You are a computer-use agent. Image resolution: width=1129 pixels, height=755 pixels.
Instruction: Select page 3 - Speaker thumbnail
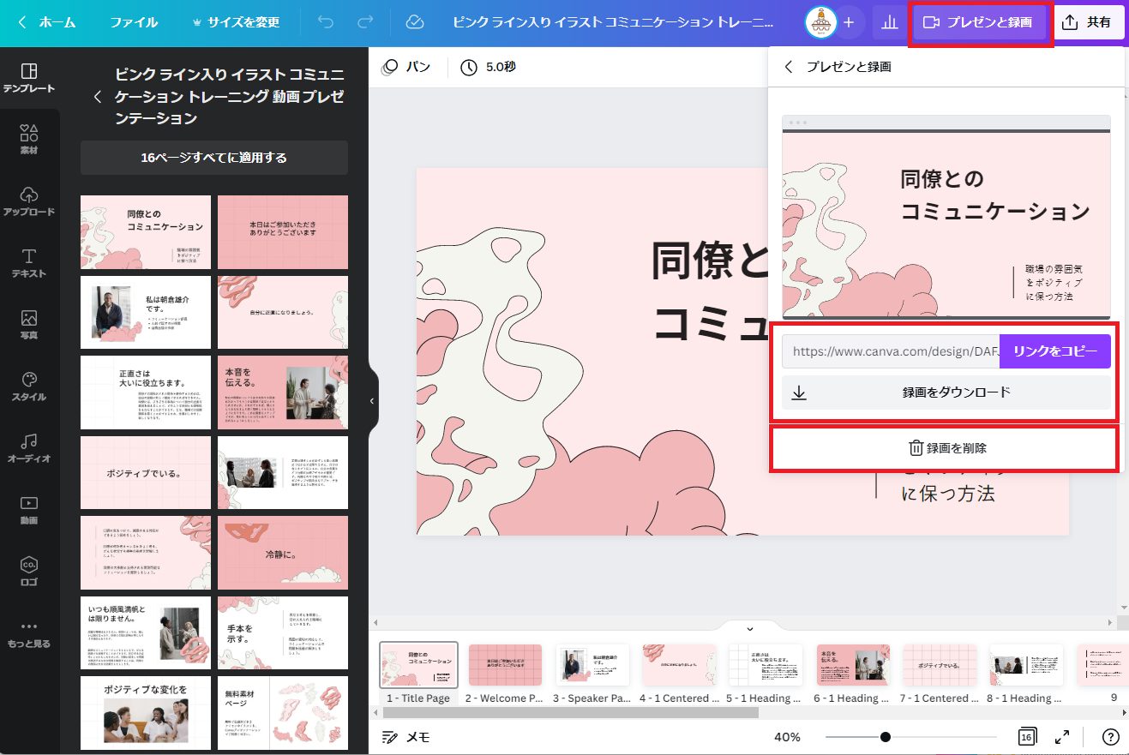tap(592, 665)
